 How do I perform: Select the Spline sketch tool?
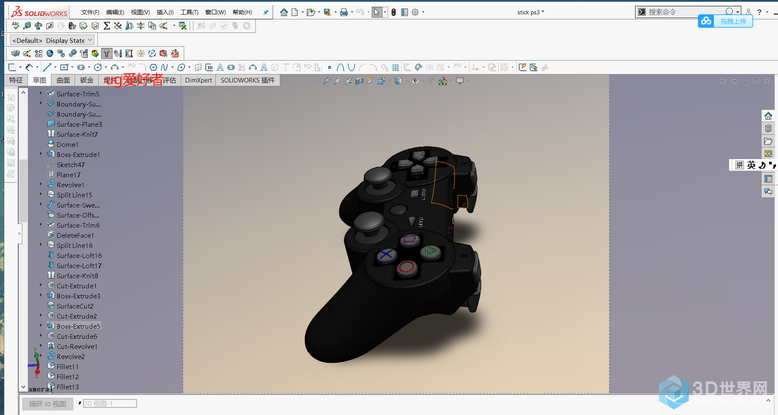tap(164, 67)
